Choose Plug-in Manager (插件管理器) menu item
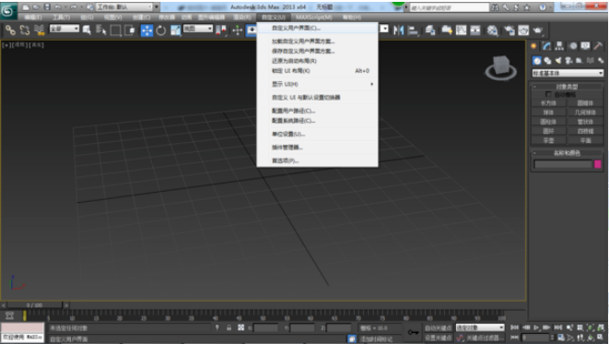The image size is (609, 344). 317,148
